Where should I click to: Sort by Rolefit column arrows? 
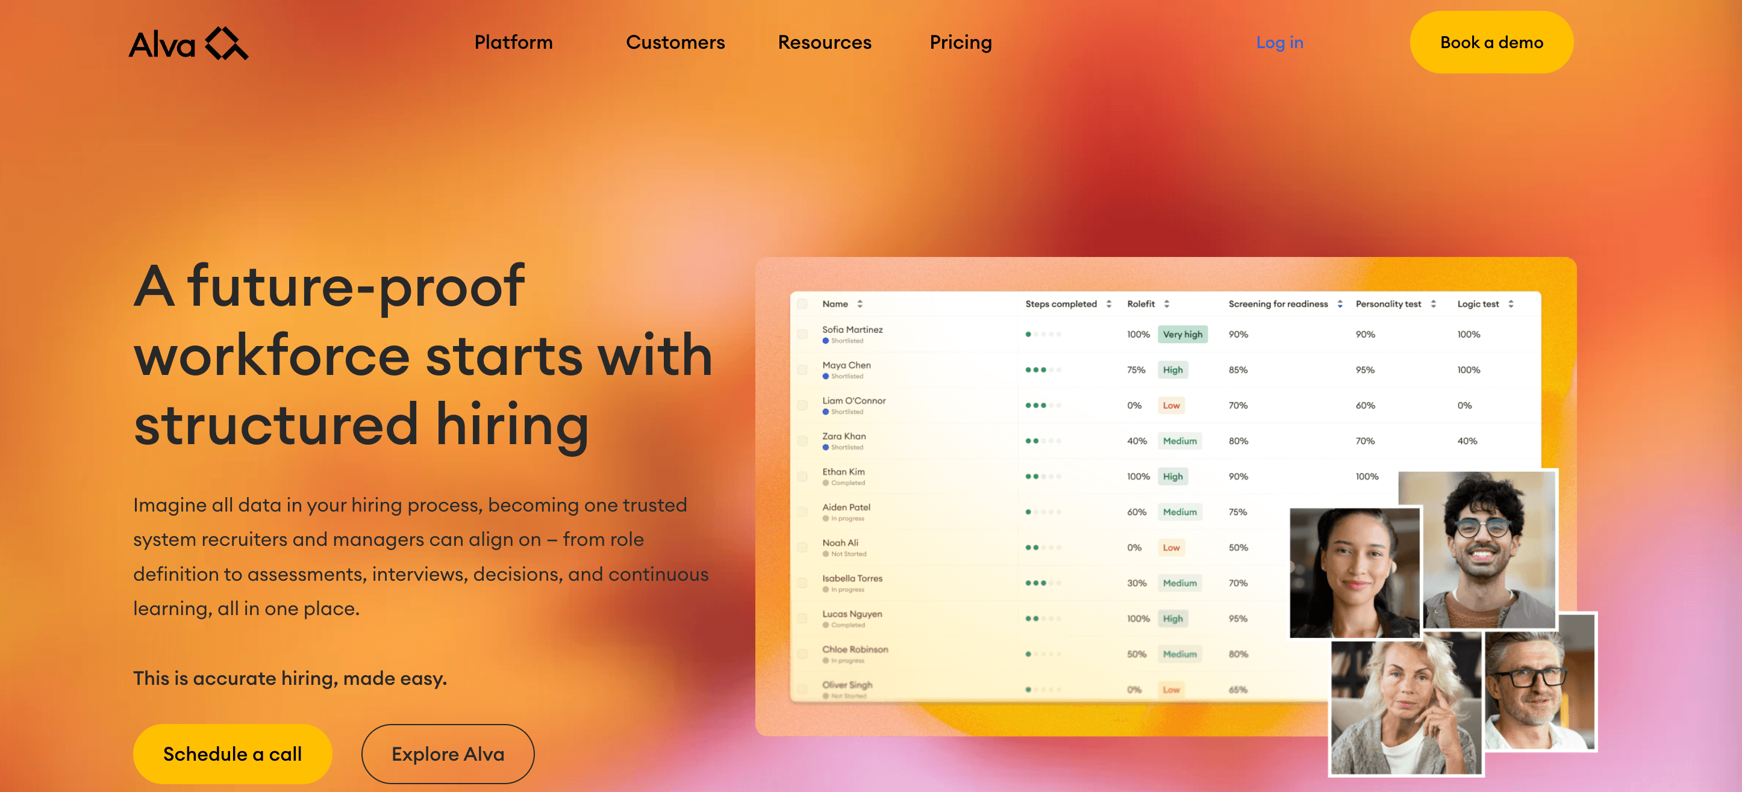(x=1167, y=304)
